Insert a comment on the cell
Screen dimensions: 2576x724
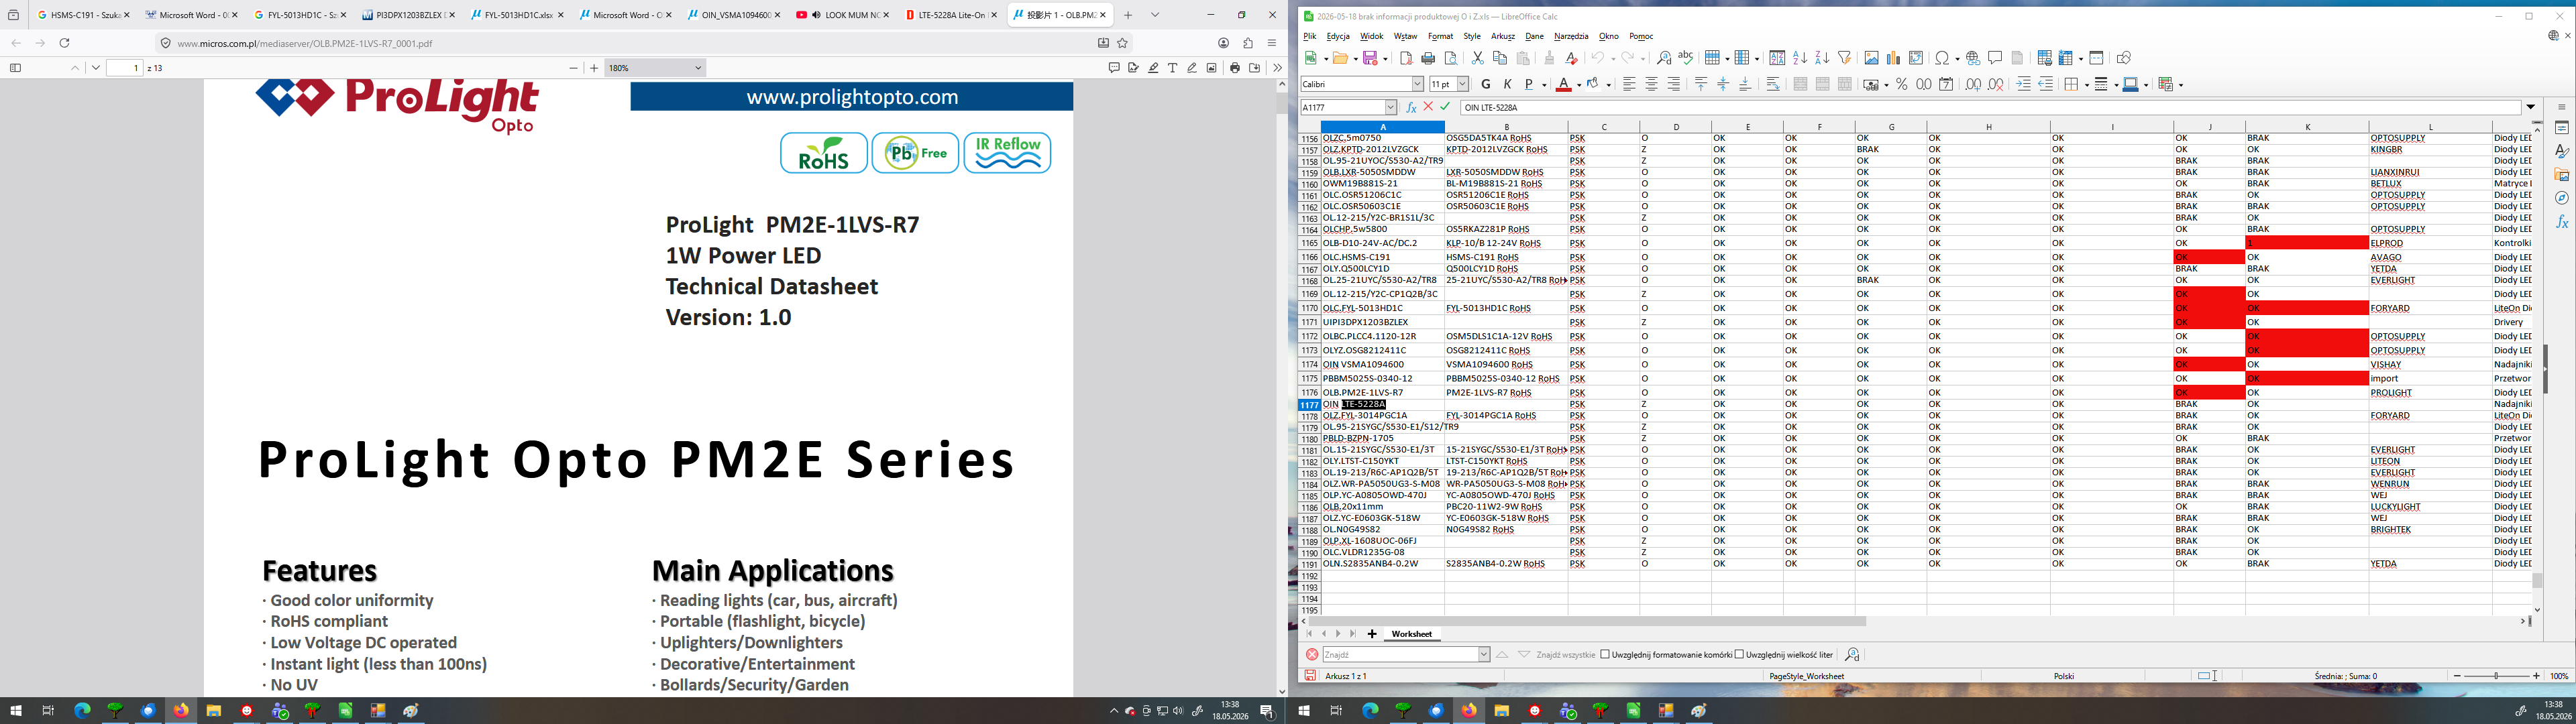(1995, 58)
